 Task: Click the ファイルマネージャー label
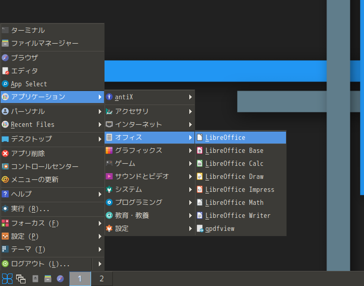(45, 43)
